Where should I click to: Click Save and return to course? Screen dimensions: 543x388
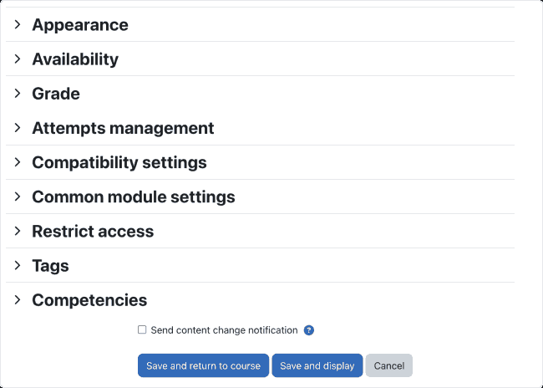pos(203,365)
